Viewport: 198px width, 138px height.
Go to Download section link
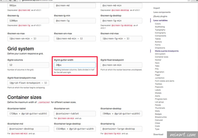point(158,135)
